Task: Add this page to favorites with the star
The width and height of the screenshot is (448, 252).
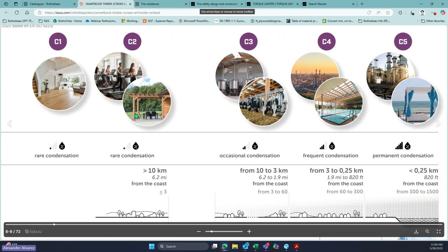Action: click(388, 13)
